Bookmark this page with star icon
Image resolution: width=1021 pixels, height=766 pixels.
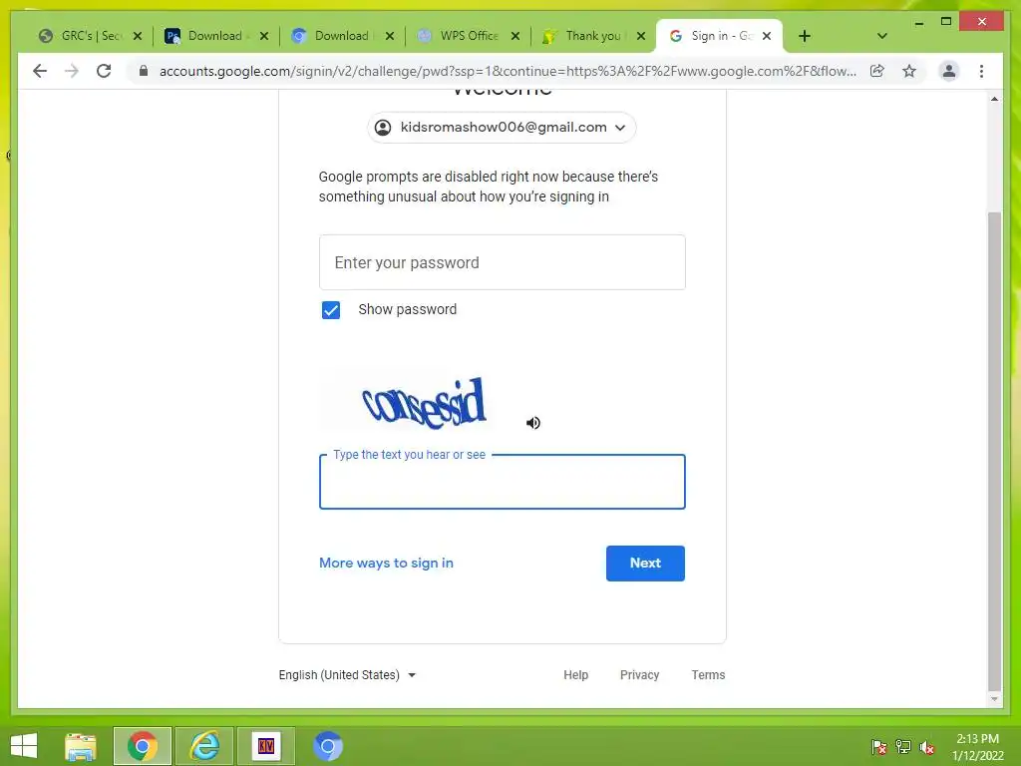click(x=909, y=71)
